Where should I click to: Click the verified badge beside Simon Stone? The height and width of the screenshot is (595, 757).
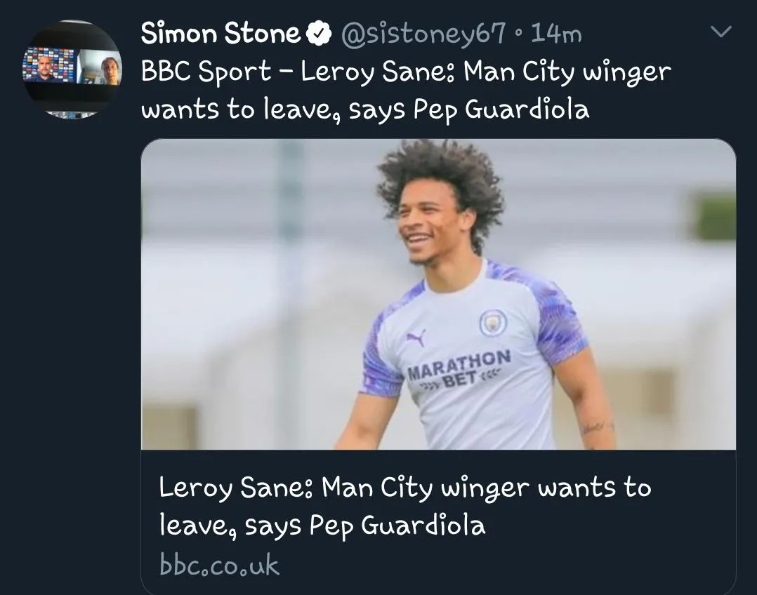322,33
